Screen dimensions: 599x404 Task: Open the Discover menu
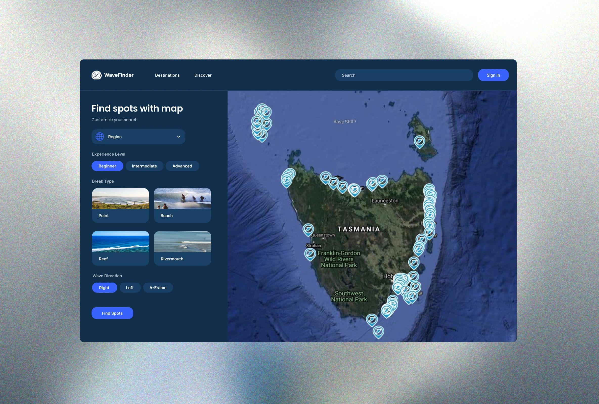click(203, 75)
